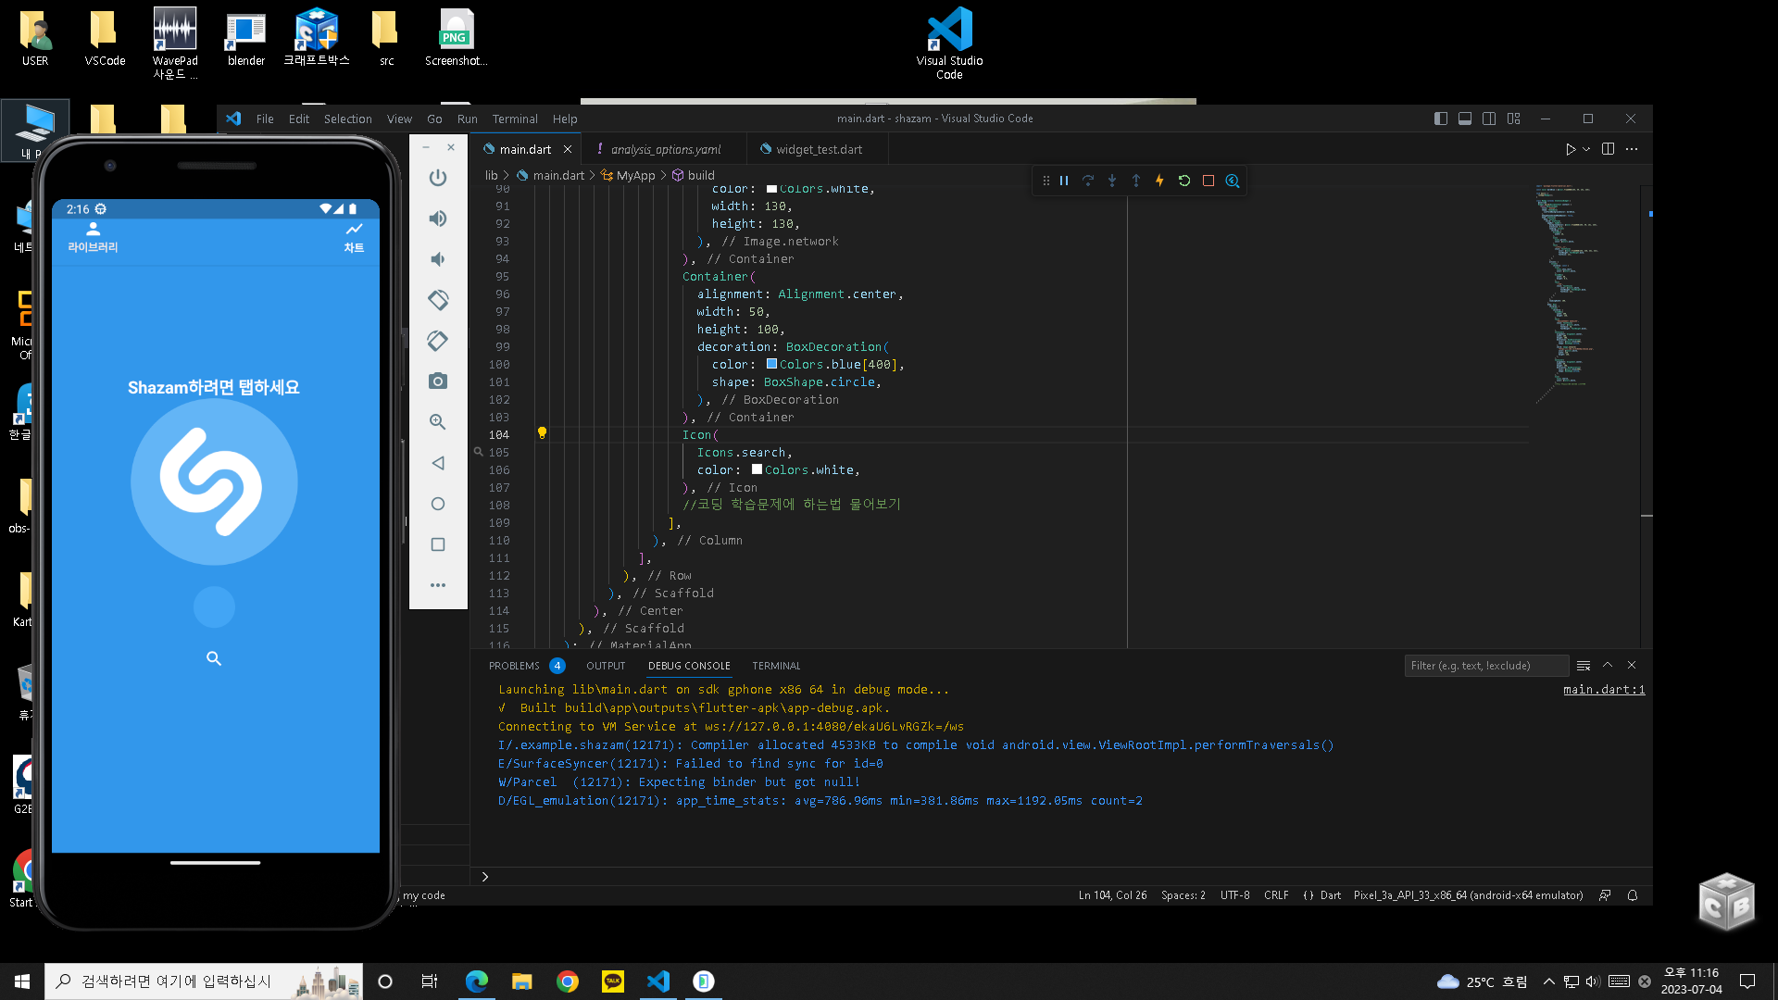Click the white color swatch on line 106

[x=757, y=469]
